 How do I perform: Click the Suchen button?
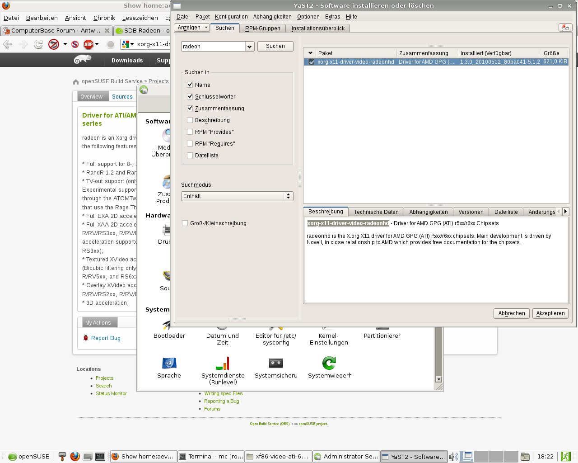275,46
